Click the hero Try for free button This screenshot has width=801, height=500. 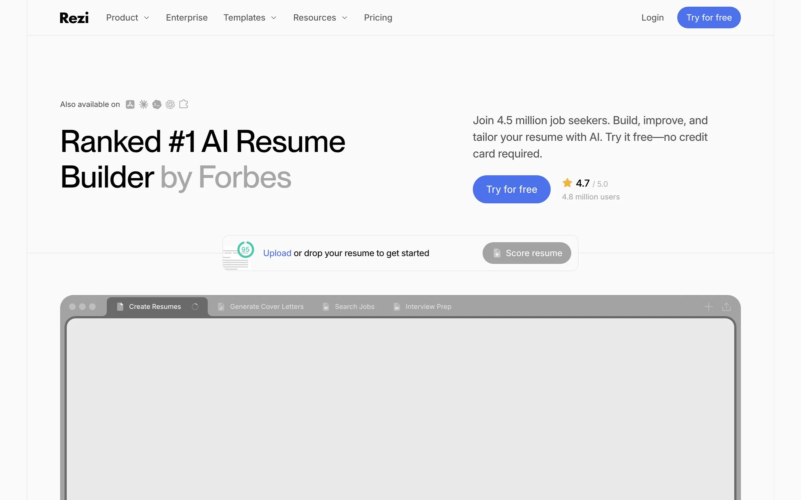(512, 189)
